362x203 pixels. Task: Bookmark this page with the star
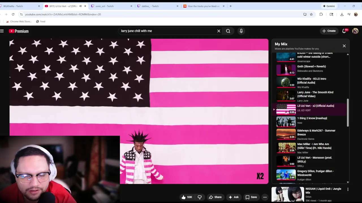311,14
